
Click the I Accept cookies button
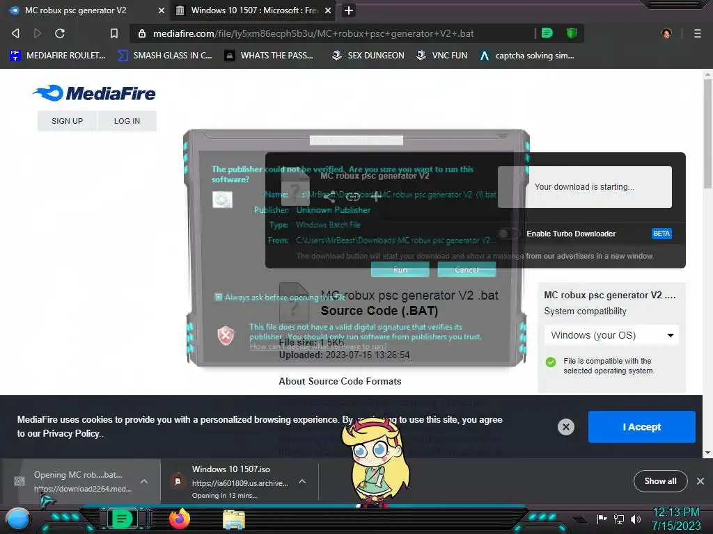(641, 427)
